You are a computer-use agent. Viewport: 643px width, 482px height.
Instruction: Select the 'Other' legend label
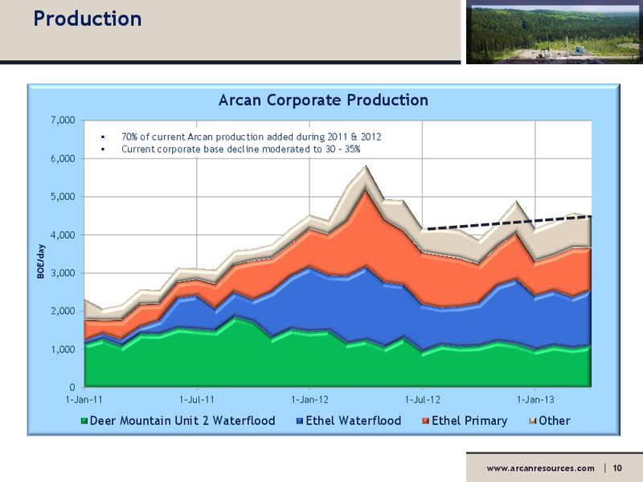(555, 421)
